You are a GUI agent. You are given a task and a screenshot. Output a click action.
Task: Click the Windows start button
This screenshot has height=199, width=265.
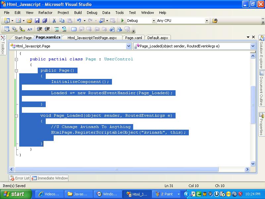(x=16, y=194)
